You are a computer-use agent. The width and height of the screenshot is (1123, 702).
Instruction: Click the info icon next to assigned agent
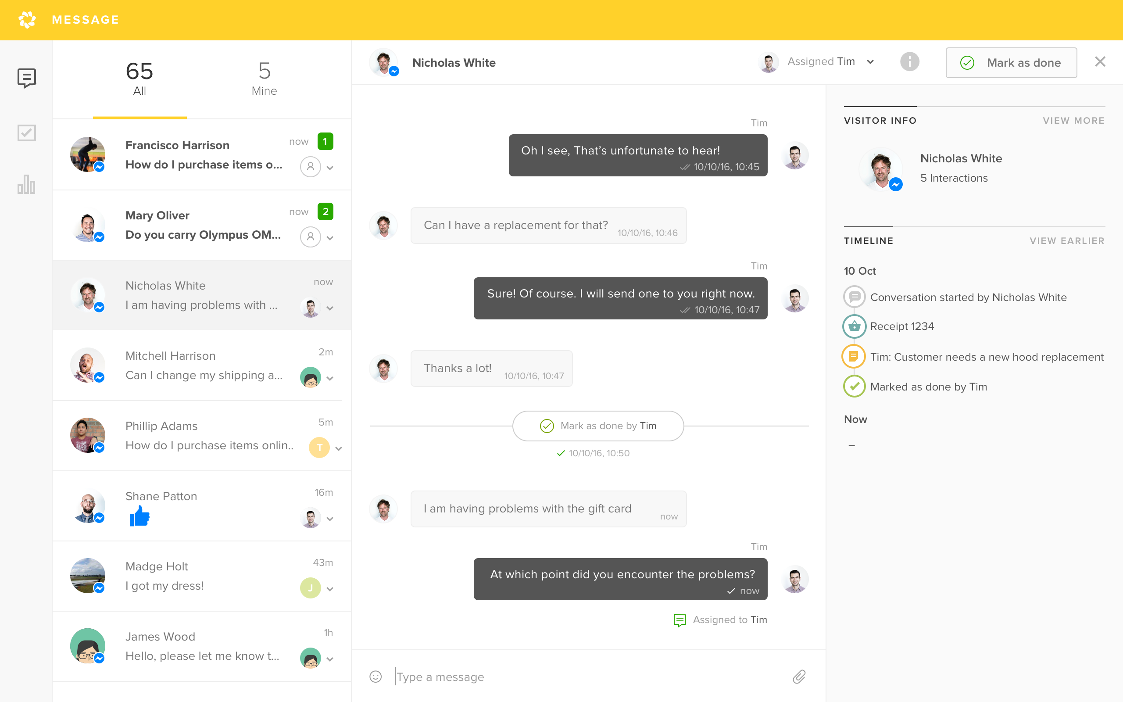coord(909,62)
